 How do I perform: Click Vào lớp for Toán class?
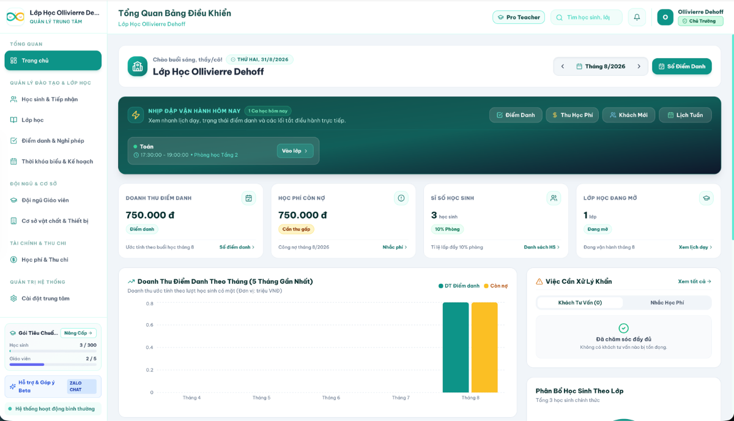(x=295, y=151)
